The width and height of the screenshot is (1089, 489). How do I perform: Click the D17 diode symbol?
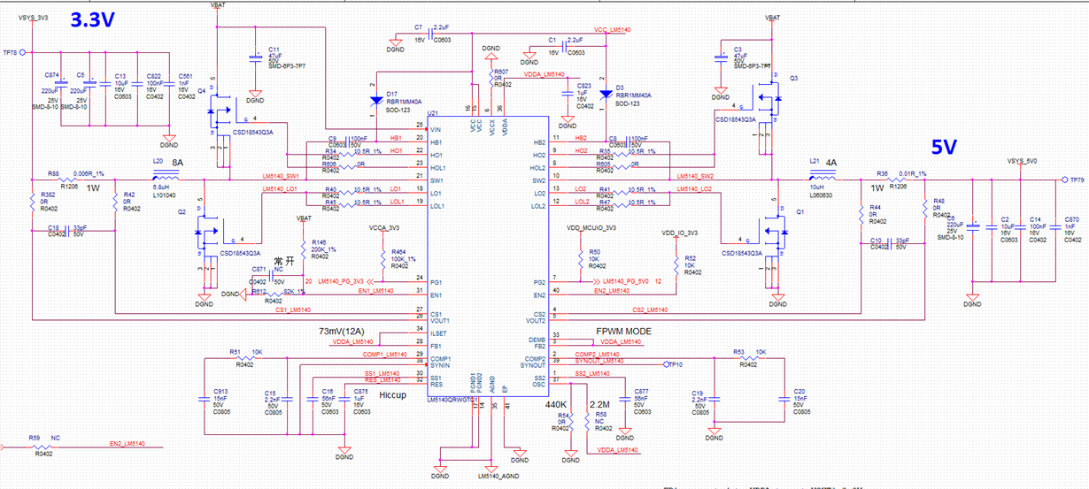pos(375,101)
